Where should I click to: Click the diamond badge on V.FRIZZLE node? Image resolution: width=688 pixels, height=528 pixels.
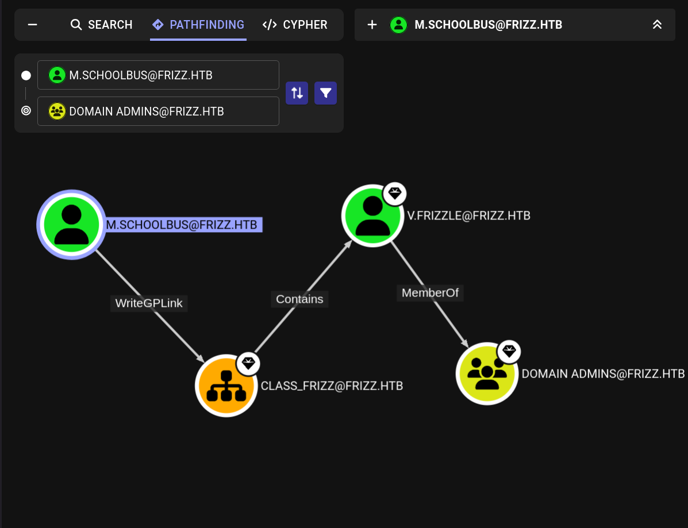pos(394,194)
